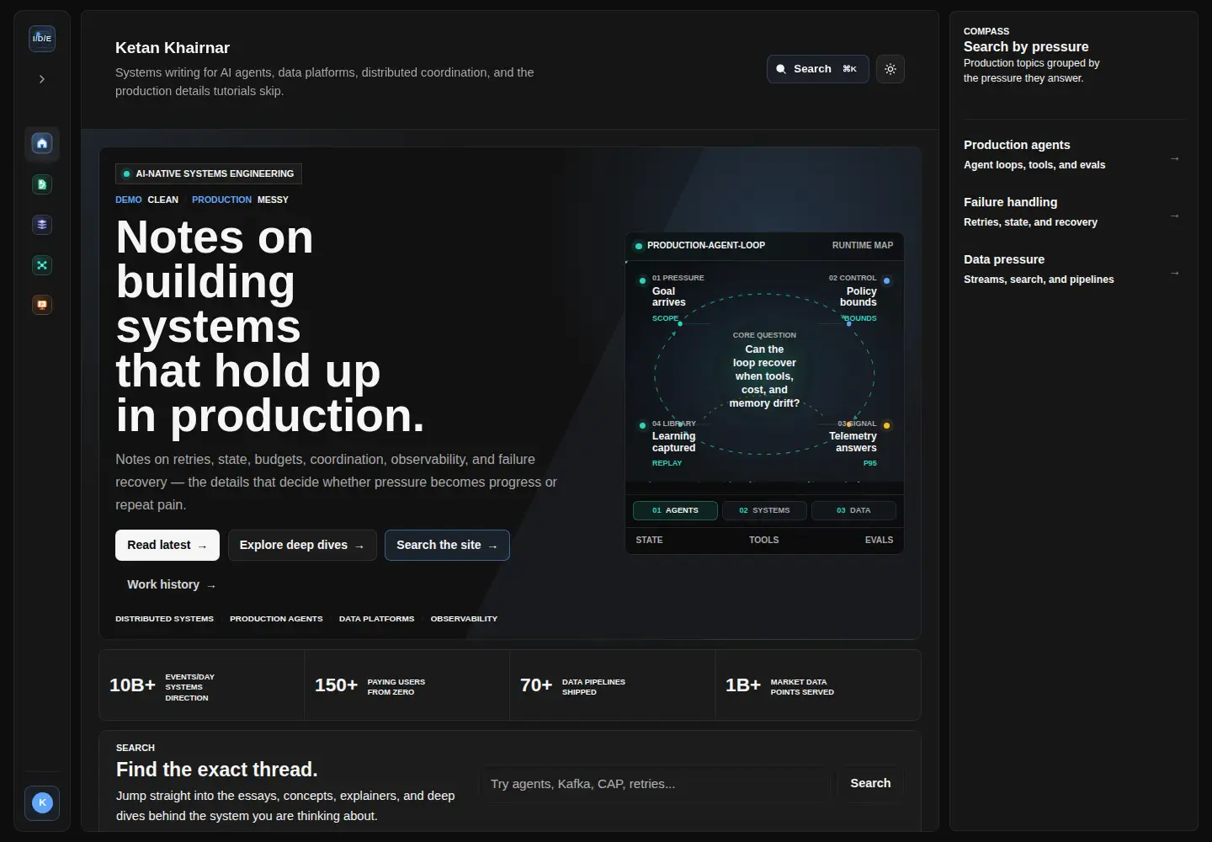Viewport: 1212px width, 842px height.
Task: Click the arrow beside Data pressure
Action: click(1175, 273)
